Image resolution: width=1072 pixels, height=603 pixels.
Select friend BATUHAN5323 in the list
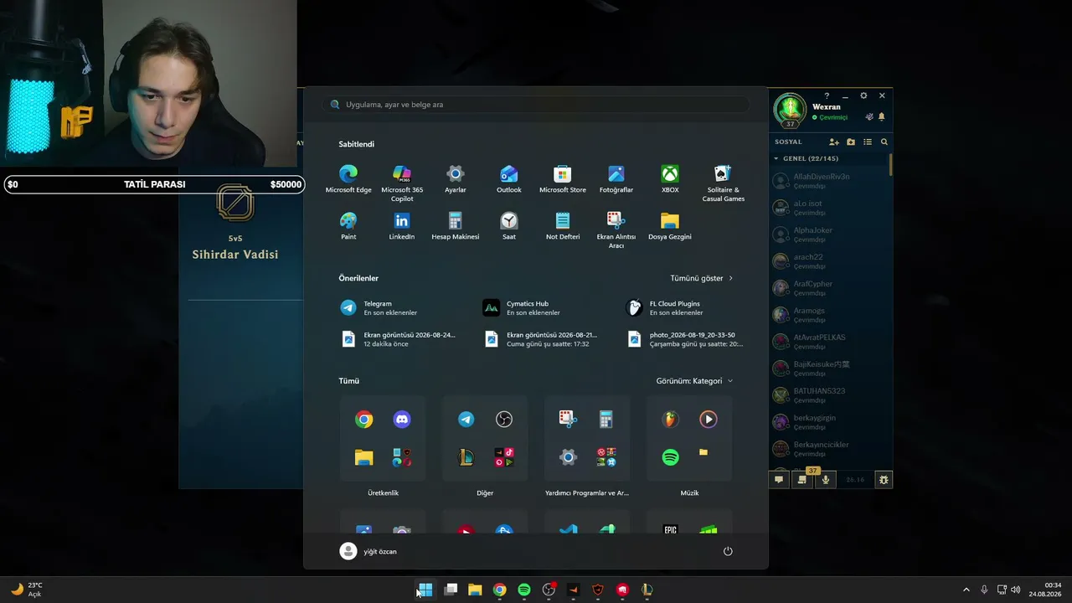829,394
